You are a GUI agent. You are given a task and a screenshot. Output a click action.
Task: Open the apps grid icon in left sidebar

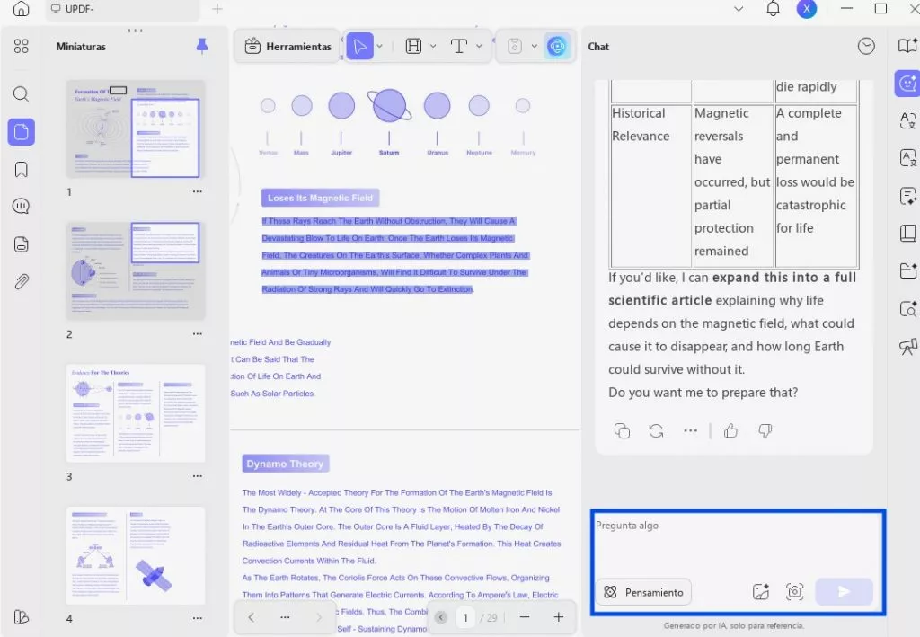tap(22, 47)
